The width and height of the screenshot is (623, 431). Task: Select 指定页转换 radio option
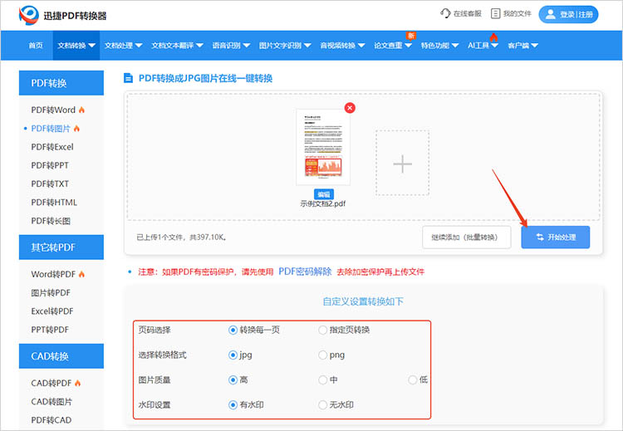pyautogui.click(x=322, y=330)
